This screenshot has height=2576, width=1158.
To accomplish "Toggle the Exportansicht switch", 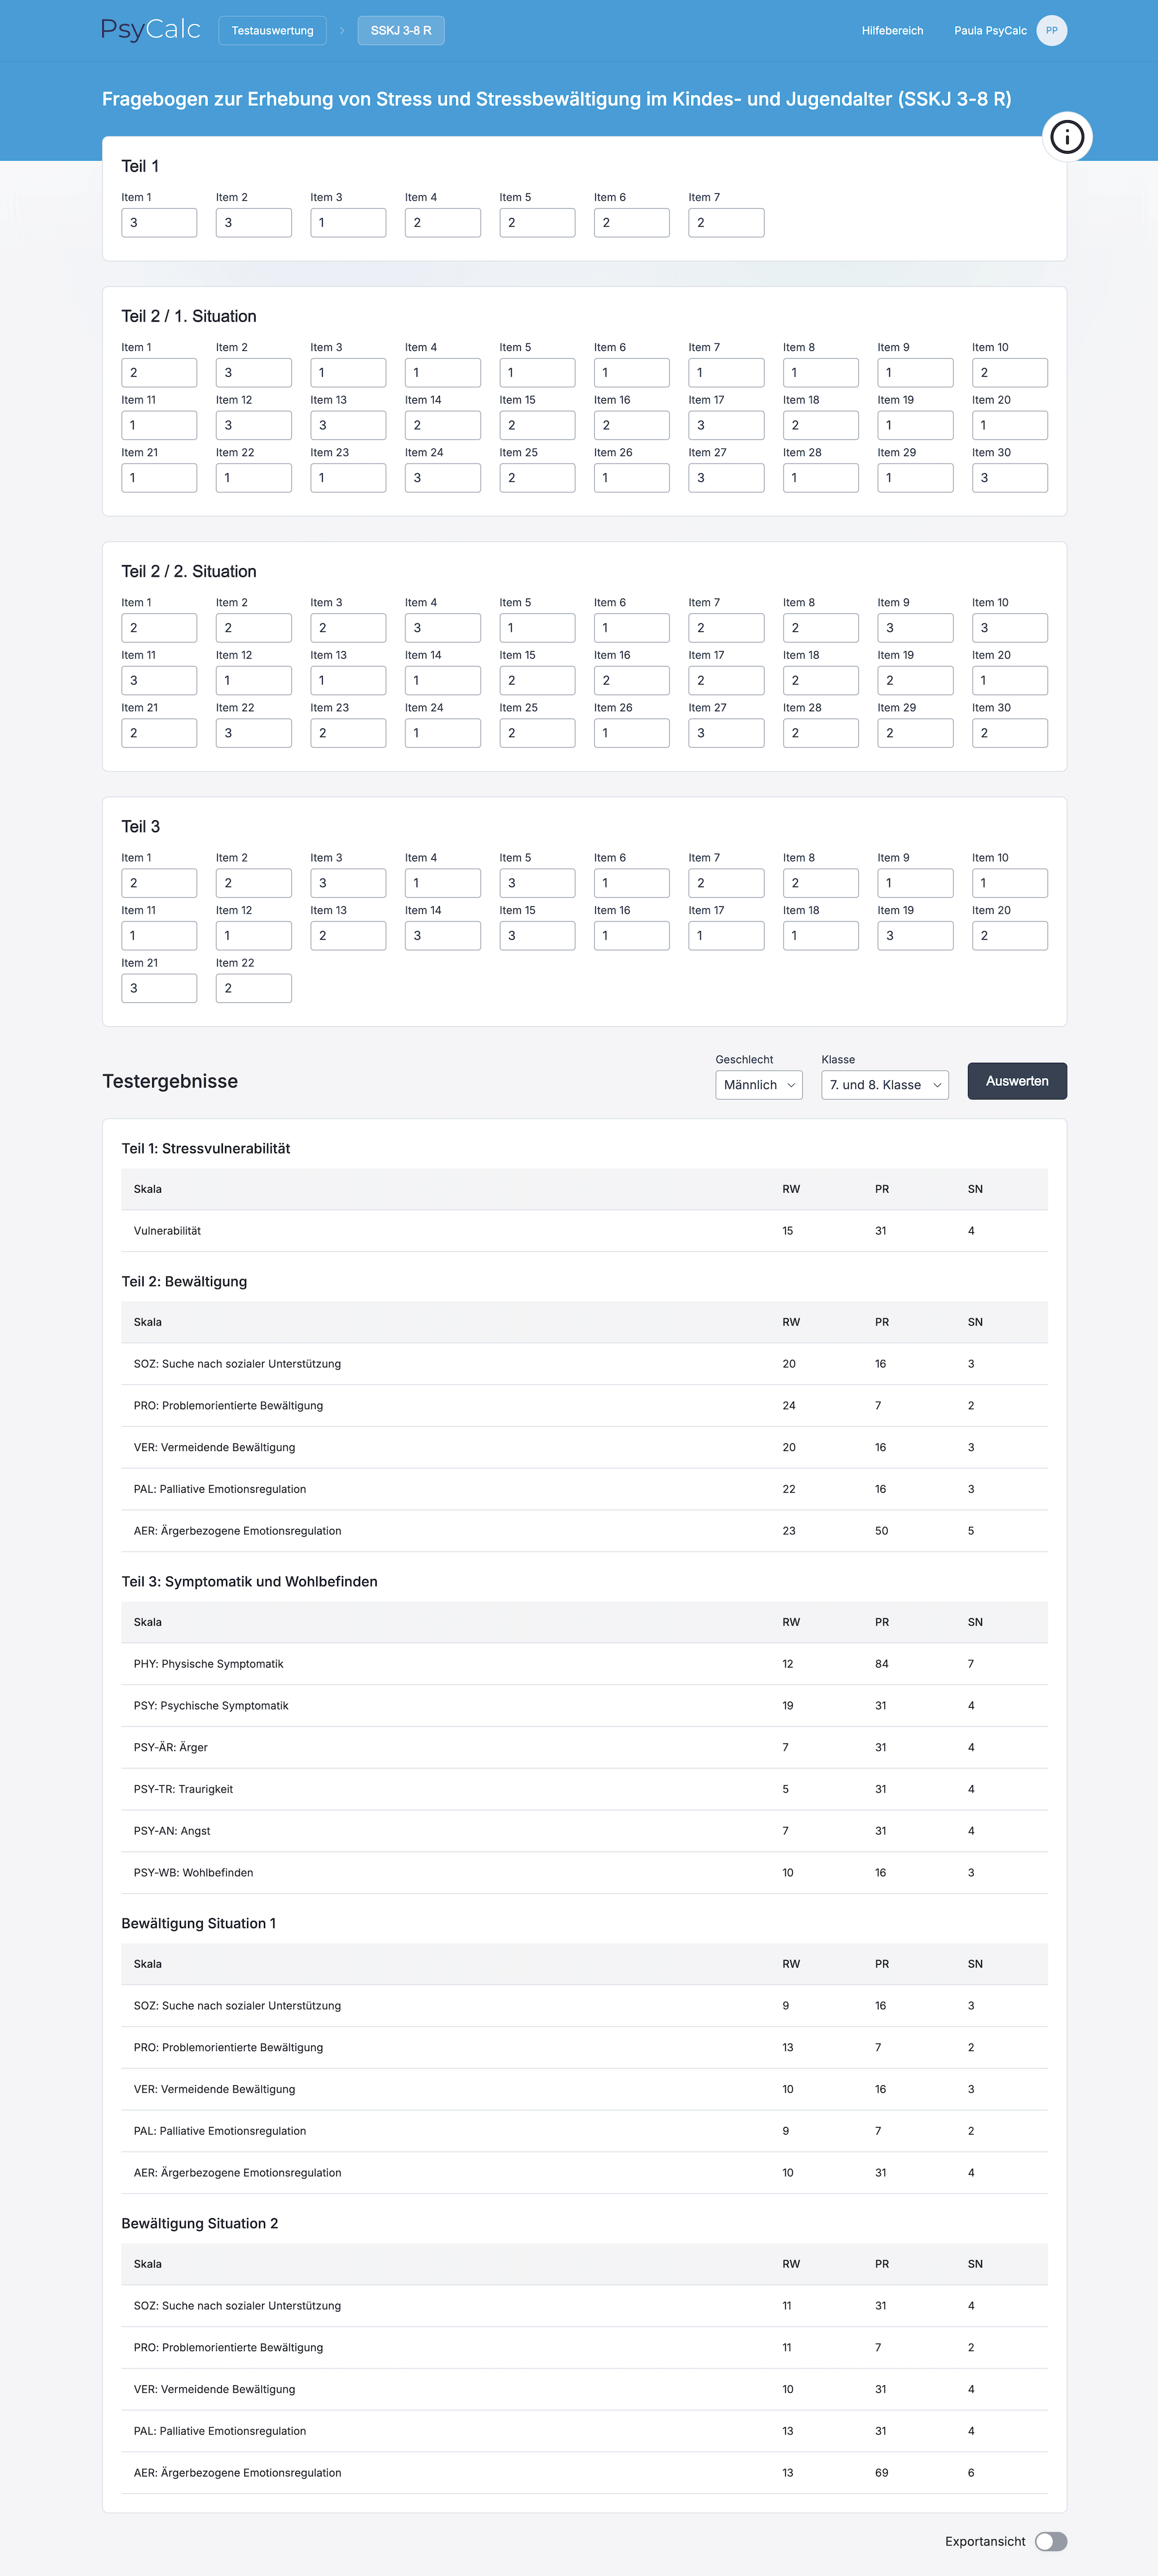I will click(x=1050, y=2541).
